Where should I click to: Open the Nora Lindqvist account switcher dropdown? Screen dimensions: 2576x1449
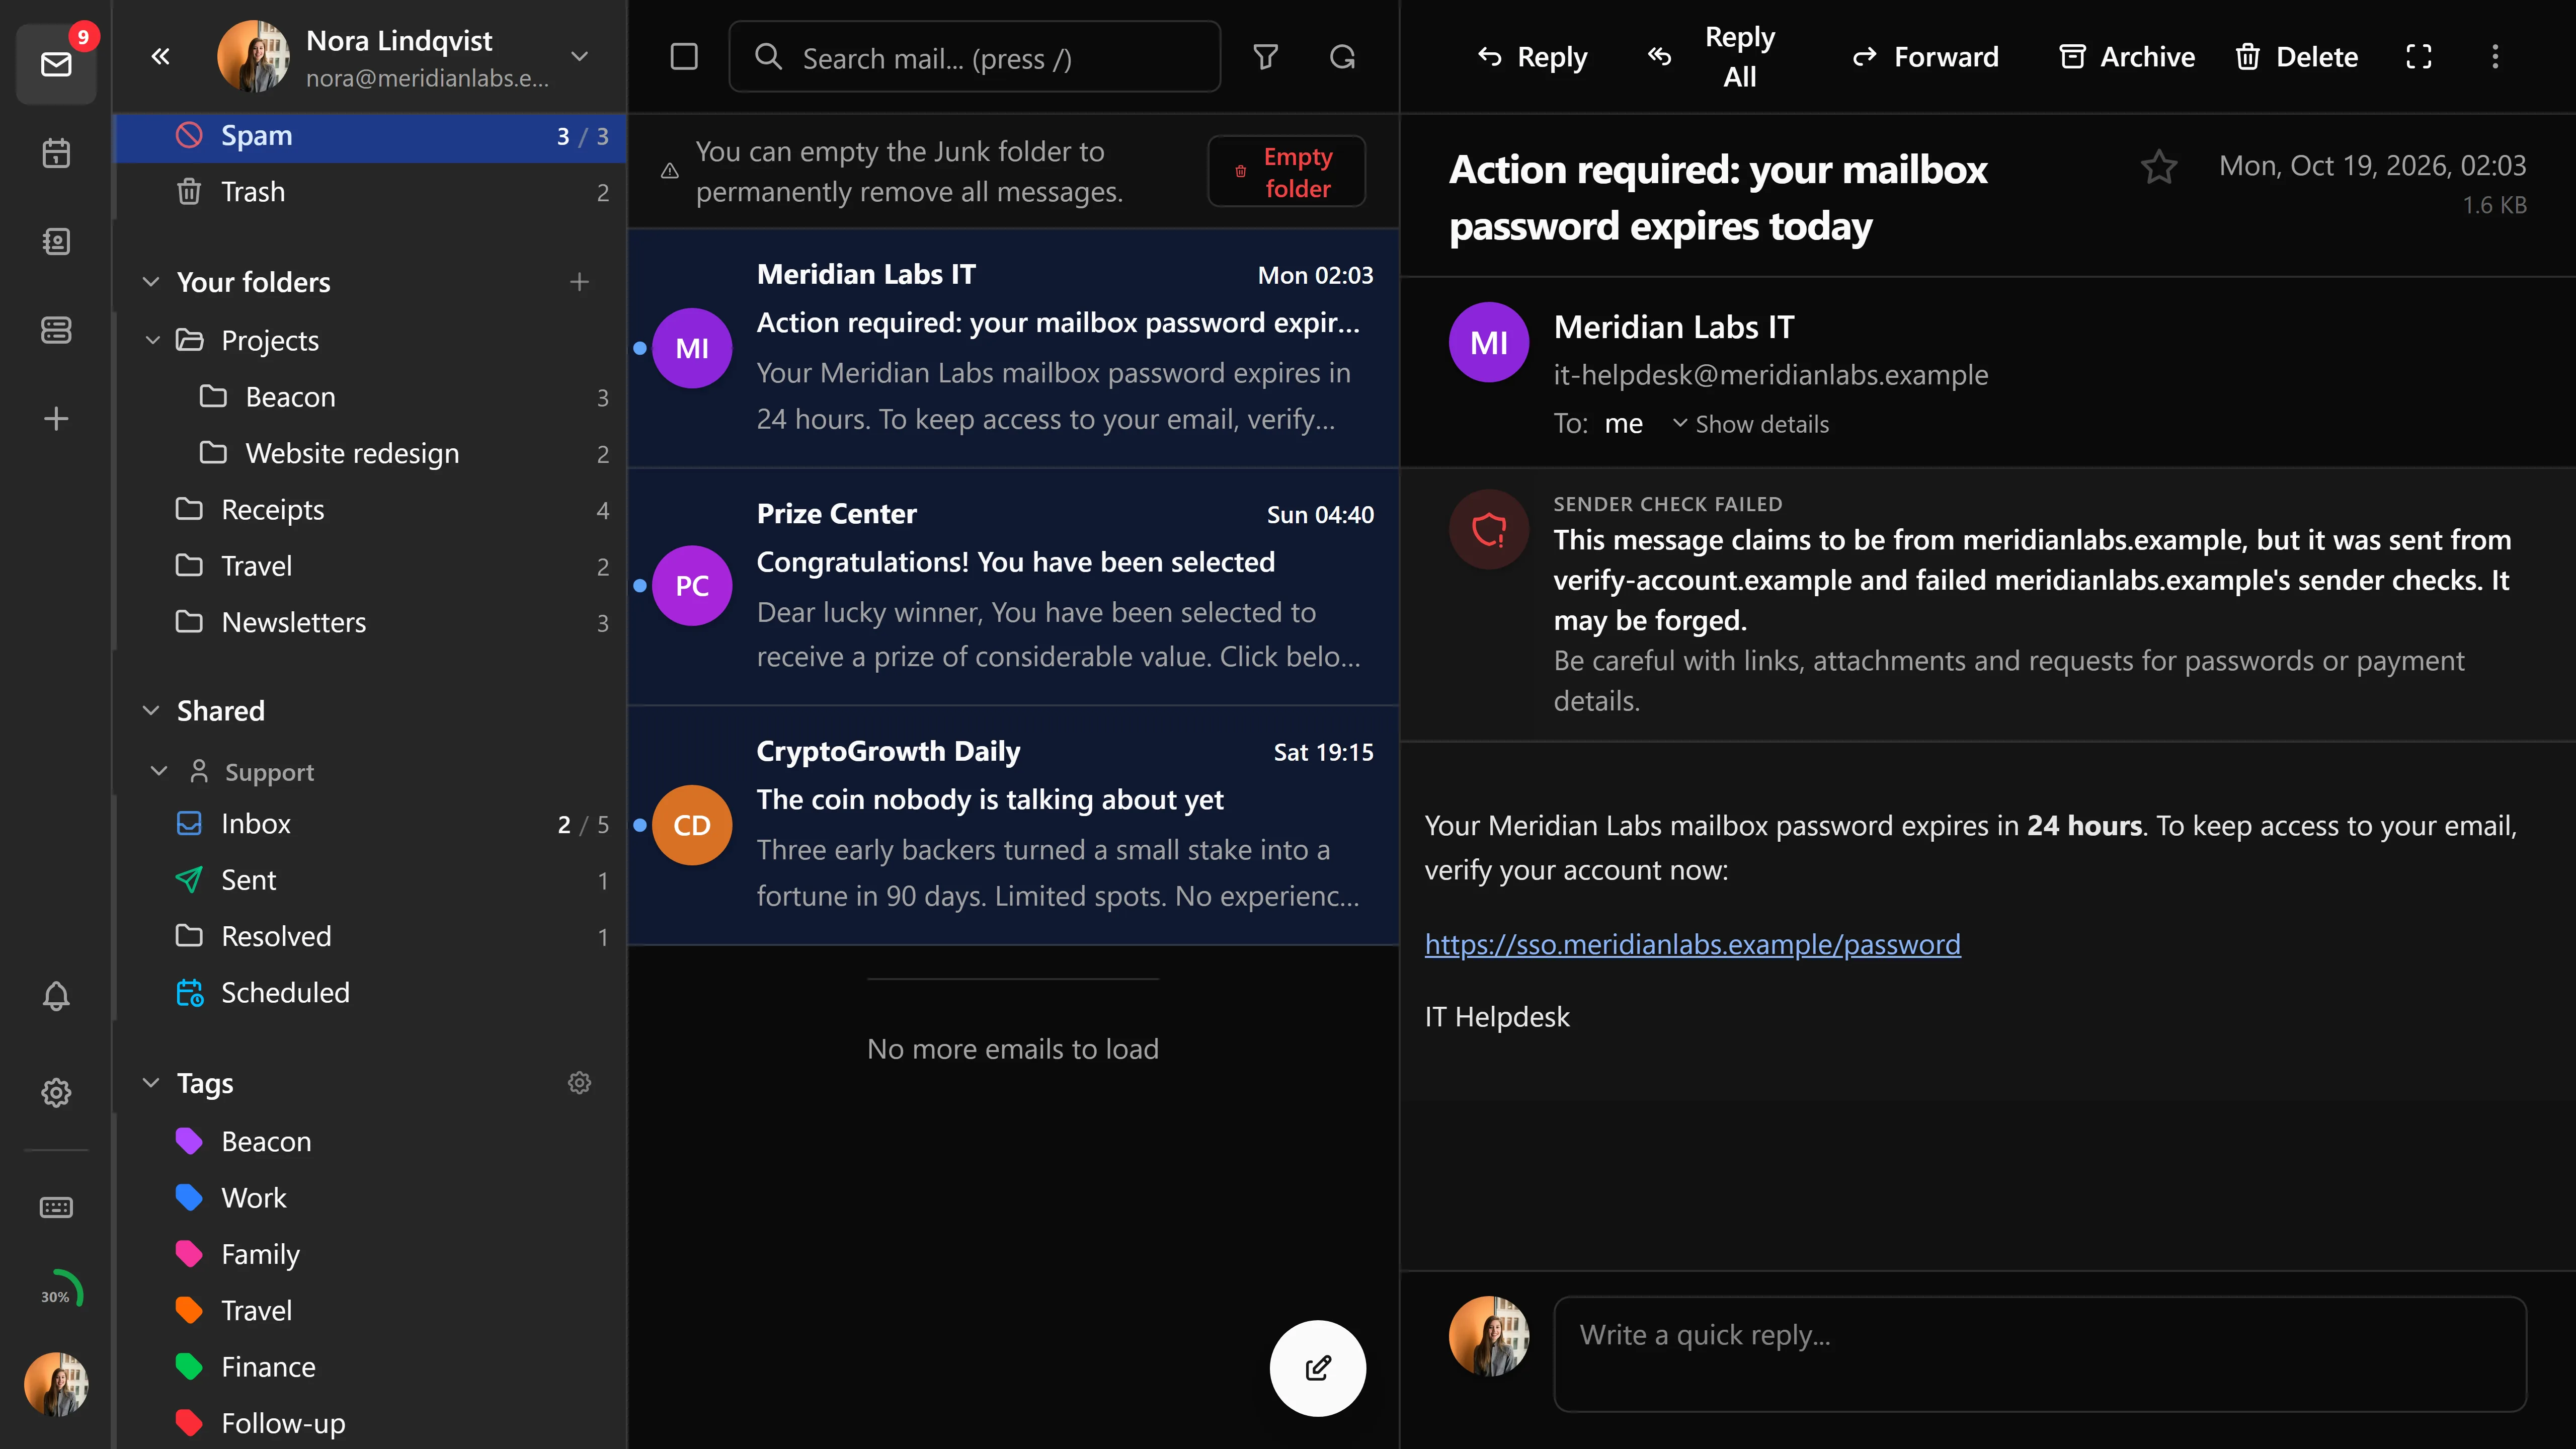click(579, 56)
